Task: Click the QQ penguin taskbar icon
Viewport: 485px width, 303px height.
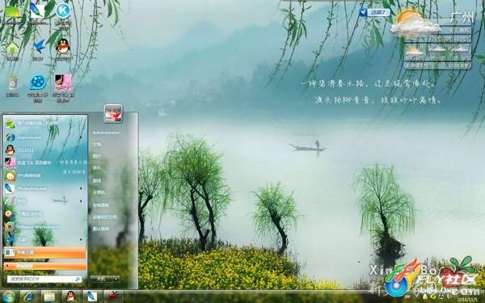Action: [x=70, y=297]
